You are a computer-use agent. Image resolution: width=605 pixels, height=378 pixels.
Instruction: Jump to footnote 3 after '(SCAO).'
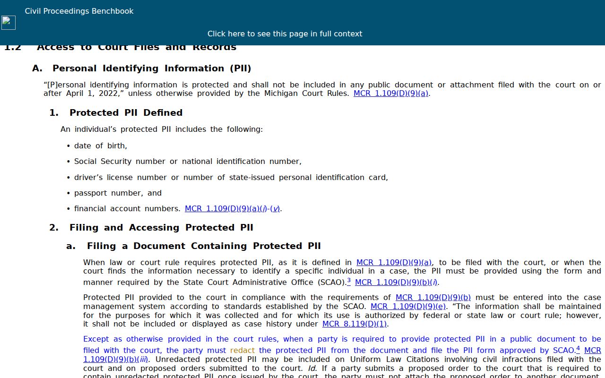[349, 281]
